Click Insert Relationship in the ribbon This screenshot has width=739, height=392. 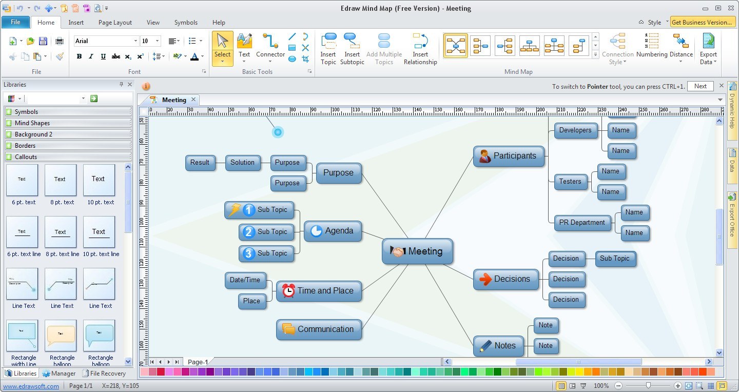[x=420, y=49]
